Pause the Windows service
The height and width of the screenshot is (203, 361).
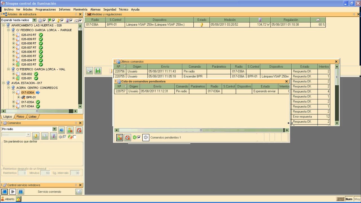[x=21, y=192]
